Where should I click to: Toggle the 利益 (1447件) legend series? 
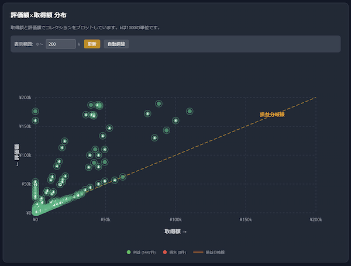pos(145,252)
